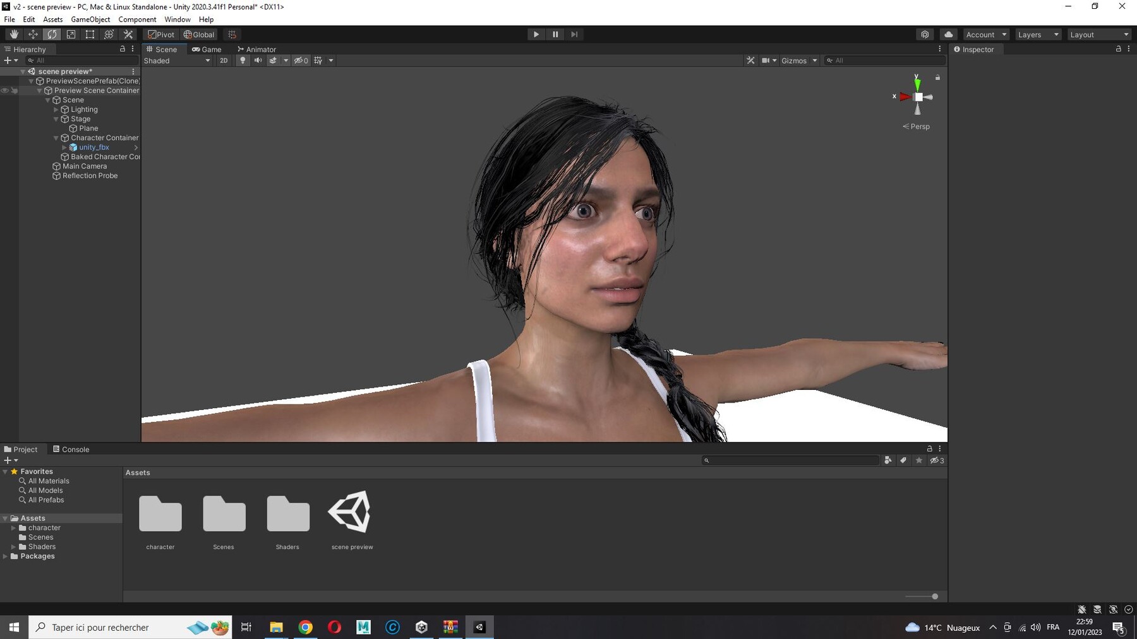Open Cloud services icon
The height and width of the screenshot is (639, 1137).
click(x=949, y=35)
